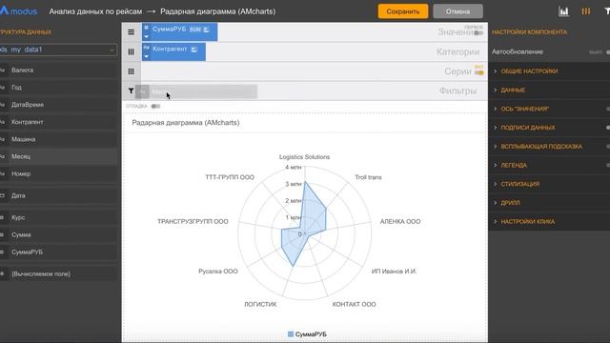Click the ТТТ-ГРУПП ООО axis label

(x=230, y=177)
